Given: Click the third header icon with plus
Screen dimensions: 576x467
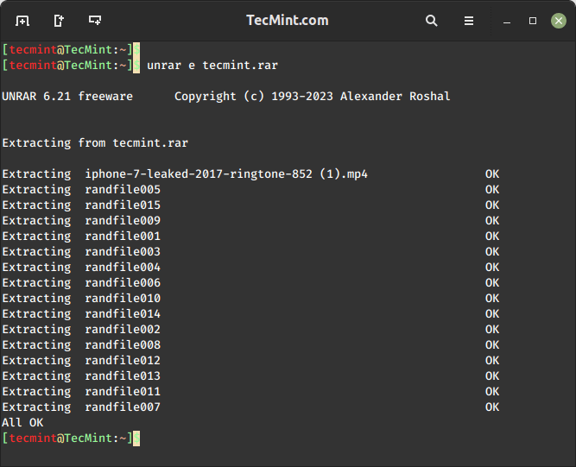Looking at the screenshot, I should click(95, 21).
